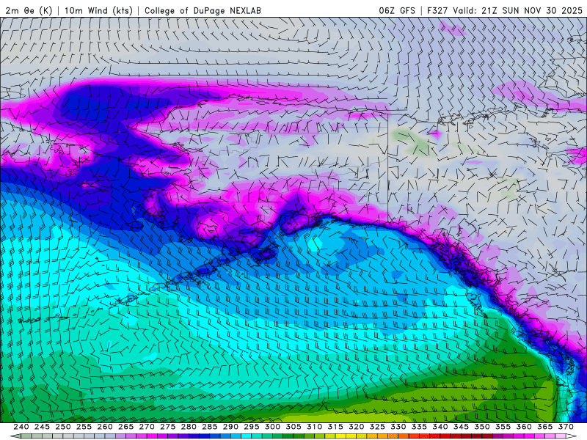587x440 pixels.
Task: Click the 300 value on the color scale
Action: tap(272, 427)
